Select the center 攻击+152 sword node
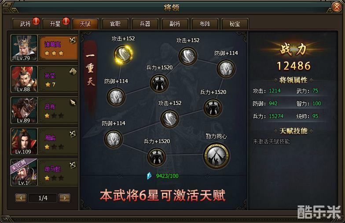This screenshot has width=345, height=223. [170, 119]
